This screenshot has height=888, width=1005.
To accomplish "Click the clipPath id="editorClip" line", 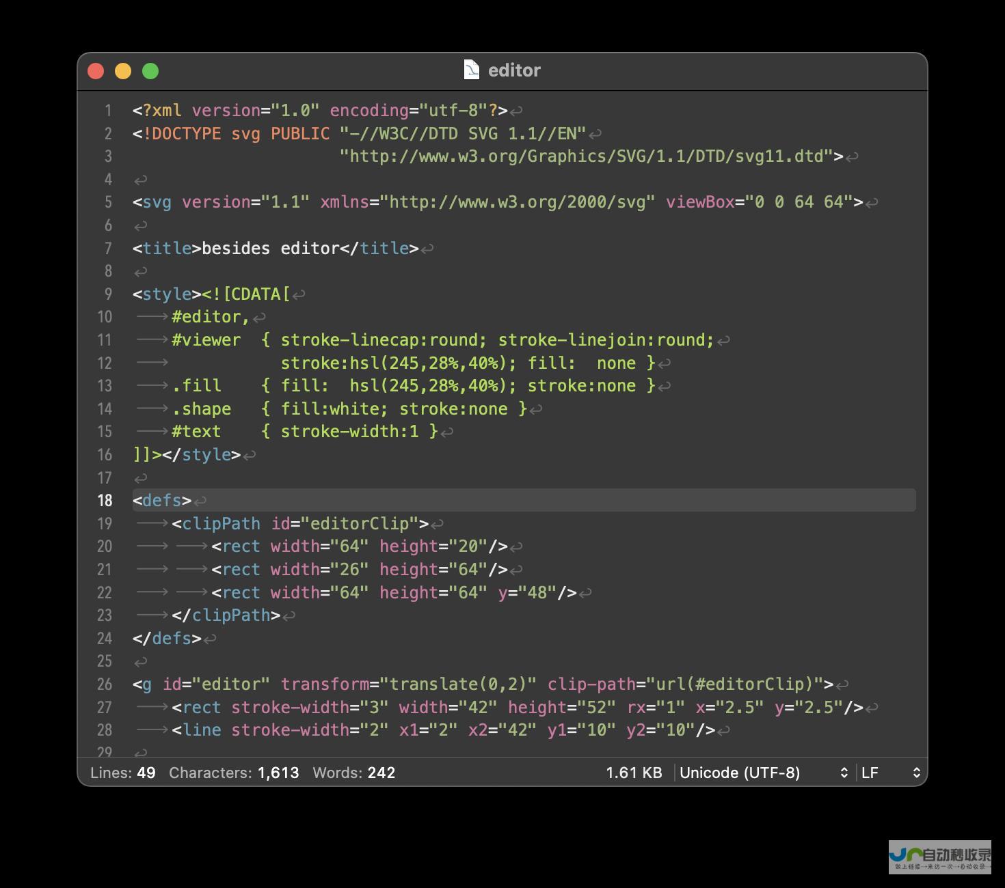I will 300,524.
